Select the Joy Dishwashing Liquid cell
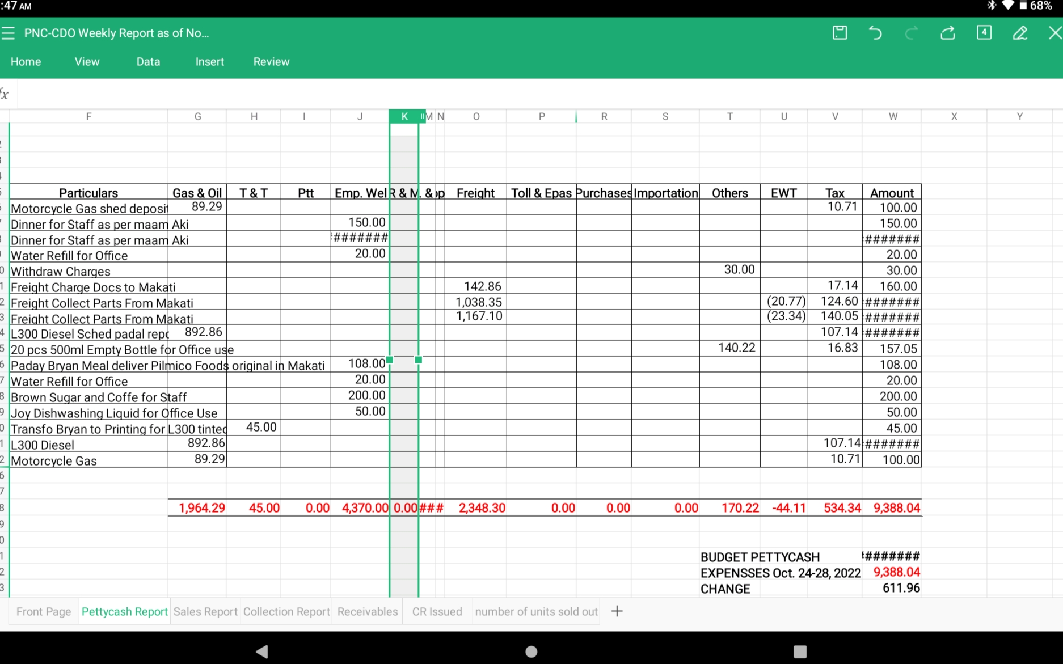1063x664 pixels. point(88,413)
